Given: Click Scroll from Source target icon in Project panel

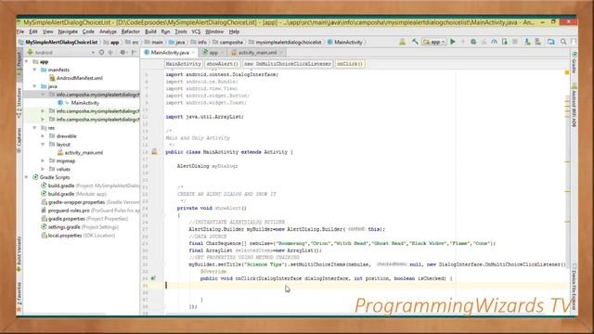Looking at the screenshot, I should pos(101,52).
